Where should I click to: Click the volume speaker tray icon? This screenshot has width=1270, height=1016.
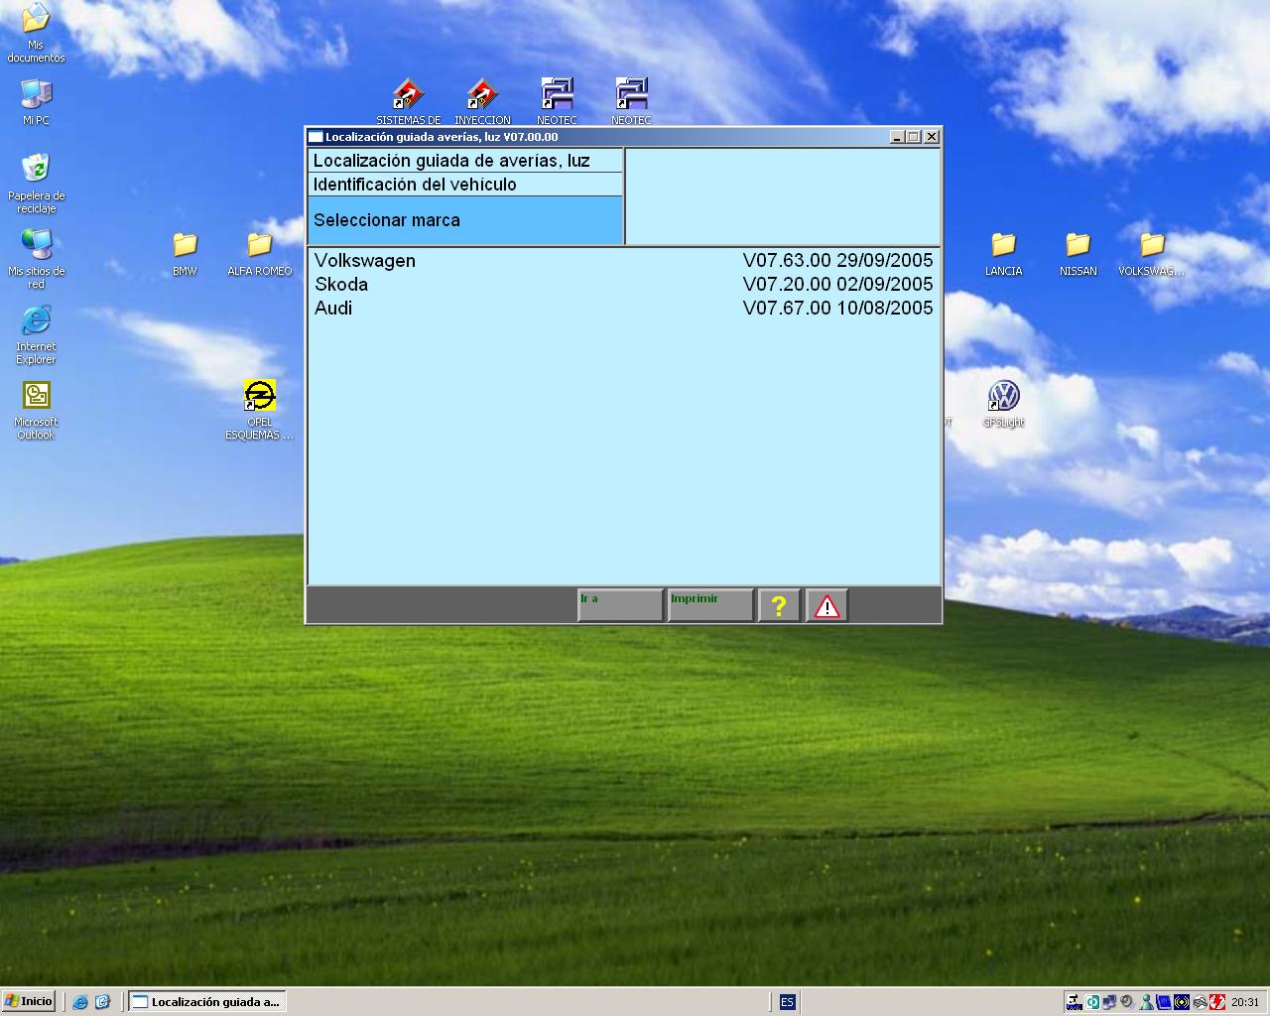[x=1128, y=1002]
